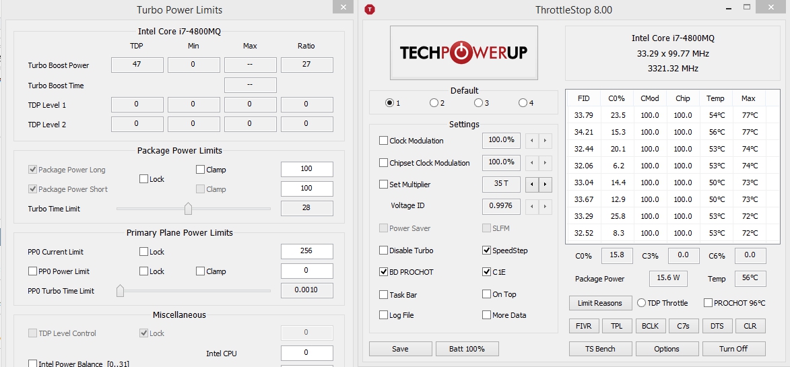Tick the PROCHOT 96°C checkbox
Image resolution: width=790 pixels, height=367 pixels.
tap(708, 303)
